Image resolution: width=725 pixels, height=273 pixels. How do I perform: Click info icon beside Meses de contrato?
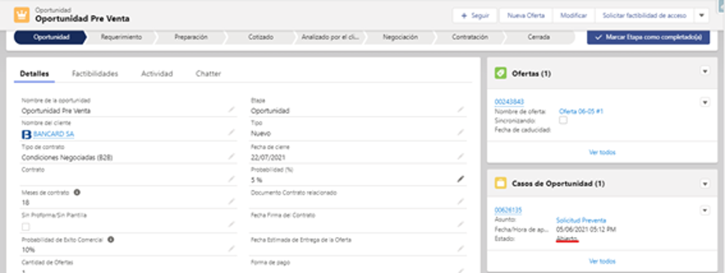[77, 192]
